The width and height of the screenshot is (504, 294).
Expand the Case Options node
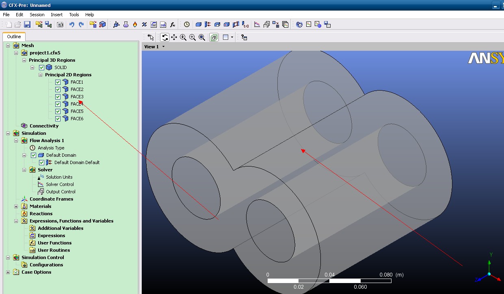8,272
